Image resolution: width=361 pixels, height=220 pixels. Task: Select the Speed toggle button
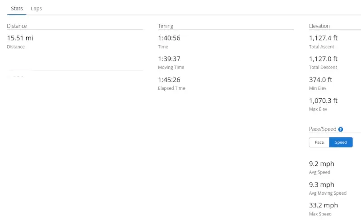click(341, 142)
